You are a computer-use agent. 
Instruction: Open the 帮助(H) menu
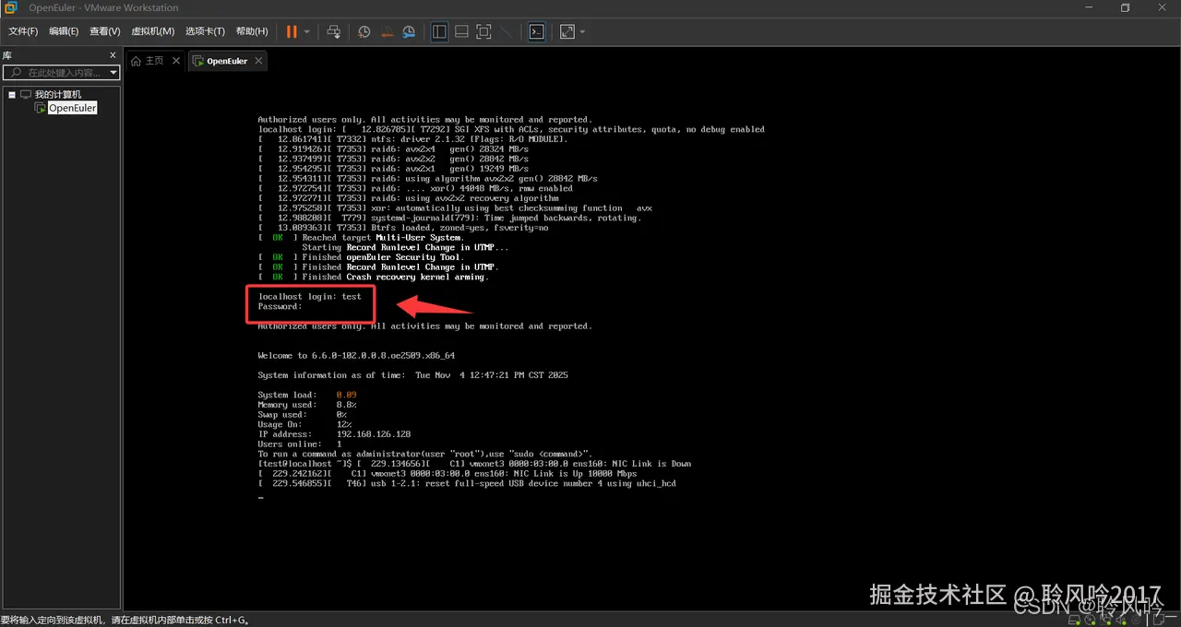click(251, 31)
